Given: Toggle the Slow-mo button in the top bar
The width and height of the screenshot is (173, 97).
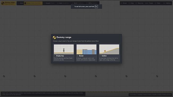Looking at the screenshot, I should 140,3.
